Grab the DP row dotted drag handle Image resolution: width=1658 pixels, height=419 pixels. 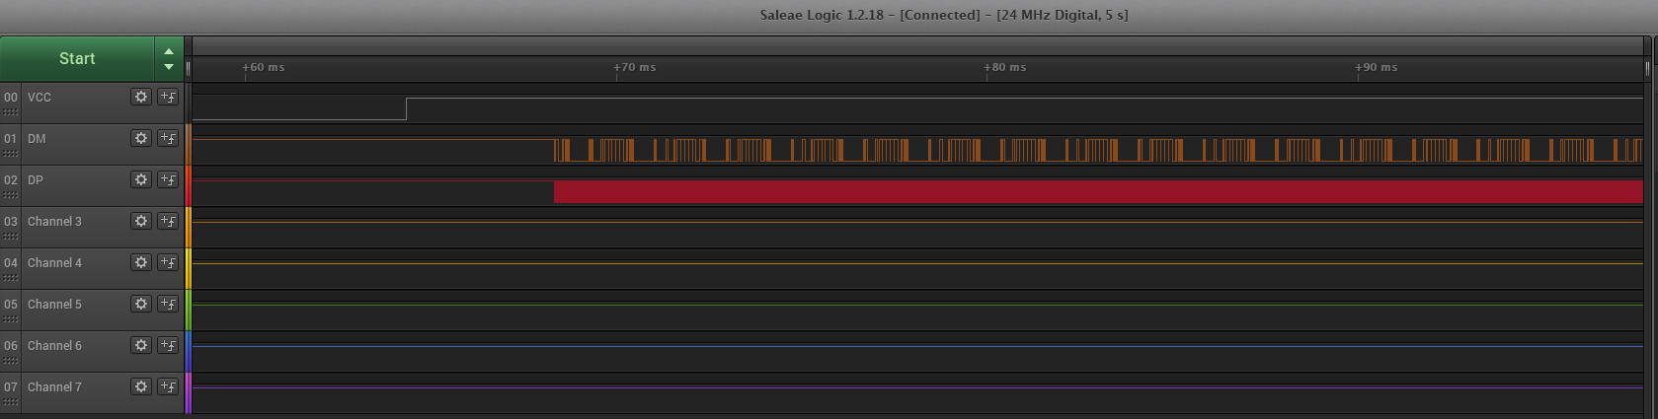[11, 195]
